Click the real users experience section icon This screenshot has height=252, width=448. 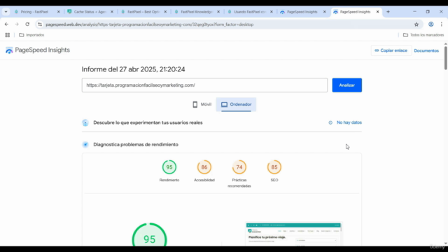pos(85,122)
